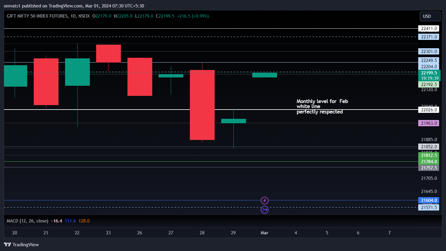The height and width of the screenshot is (251, 446).
Task: Click the 21705.0 axis value
Action: pyautogui.click(x=429, y=178)
